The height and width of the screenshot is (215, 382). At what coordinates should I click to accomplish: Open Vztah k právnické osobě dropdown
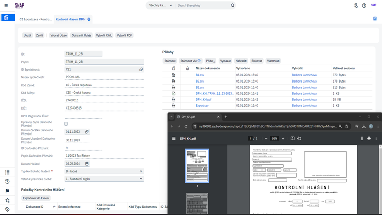[x=104, y=179]
